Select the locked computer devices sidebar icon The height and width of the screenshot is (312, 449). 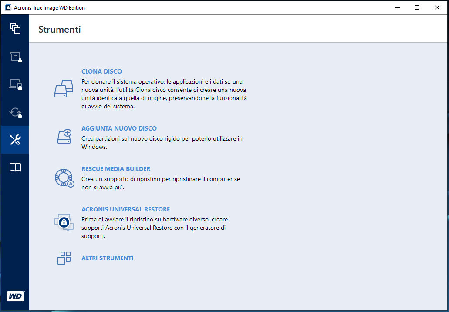click(15, 84)
